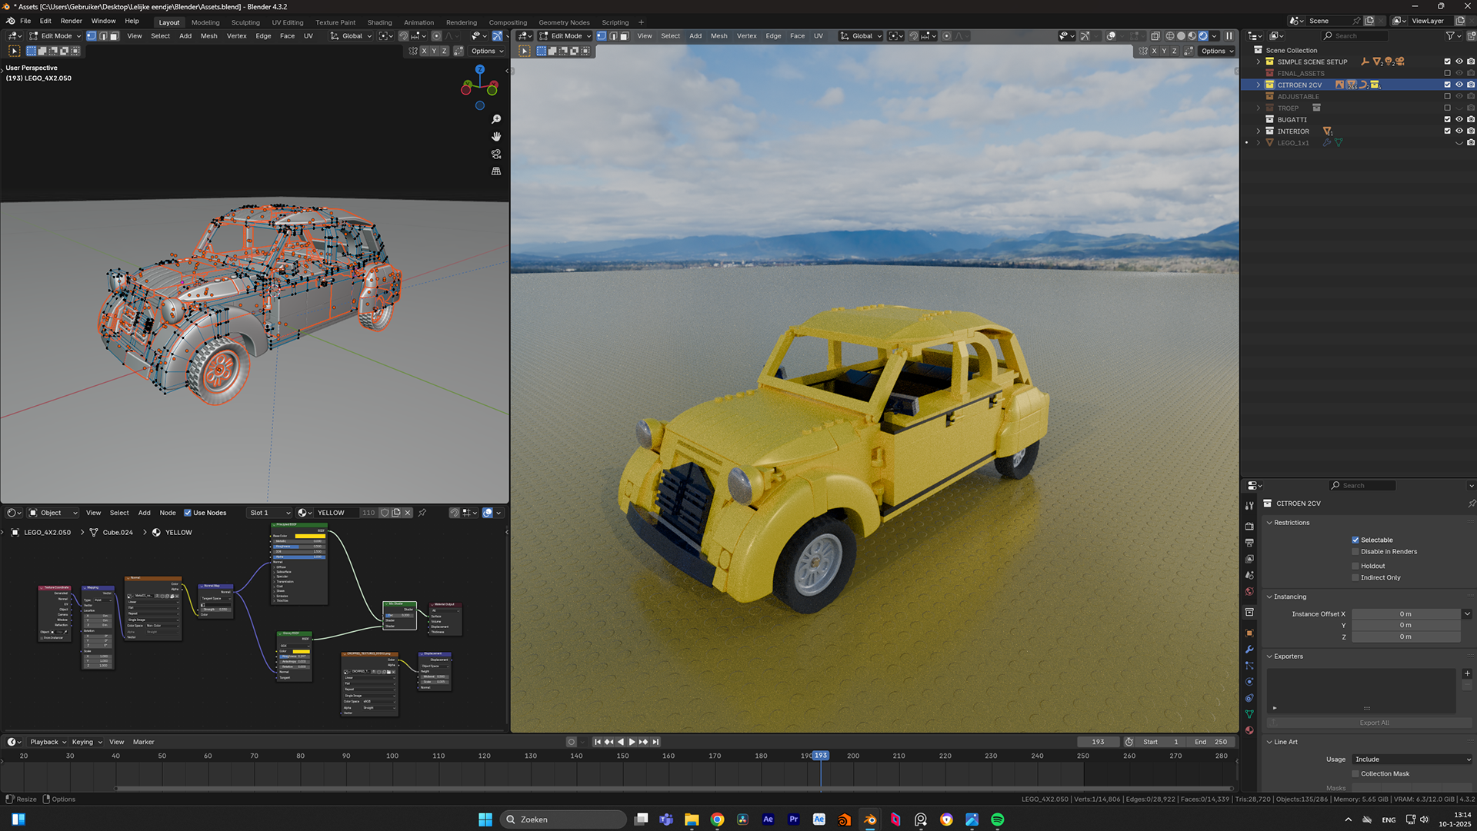Expand the SIMPLE SCENE SETUP collection
Screen dimensions: 1477x831
pyautogui.click(x=1259, y=61)
